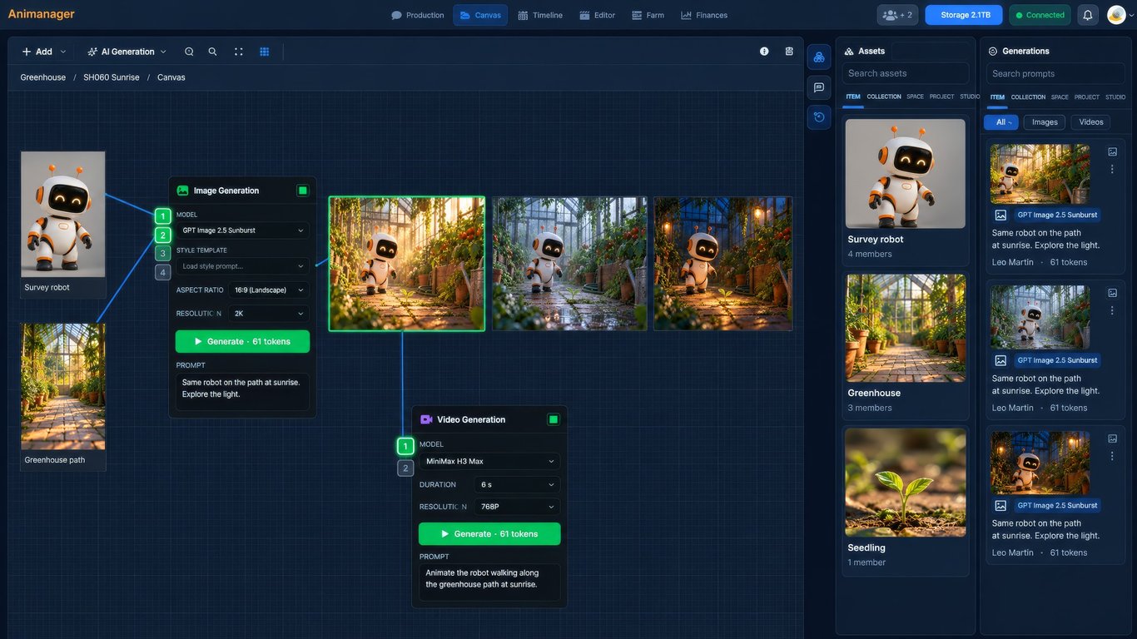
Task: Click the collaborators +2 button
Action: tap(897, 15)
